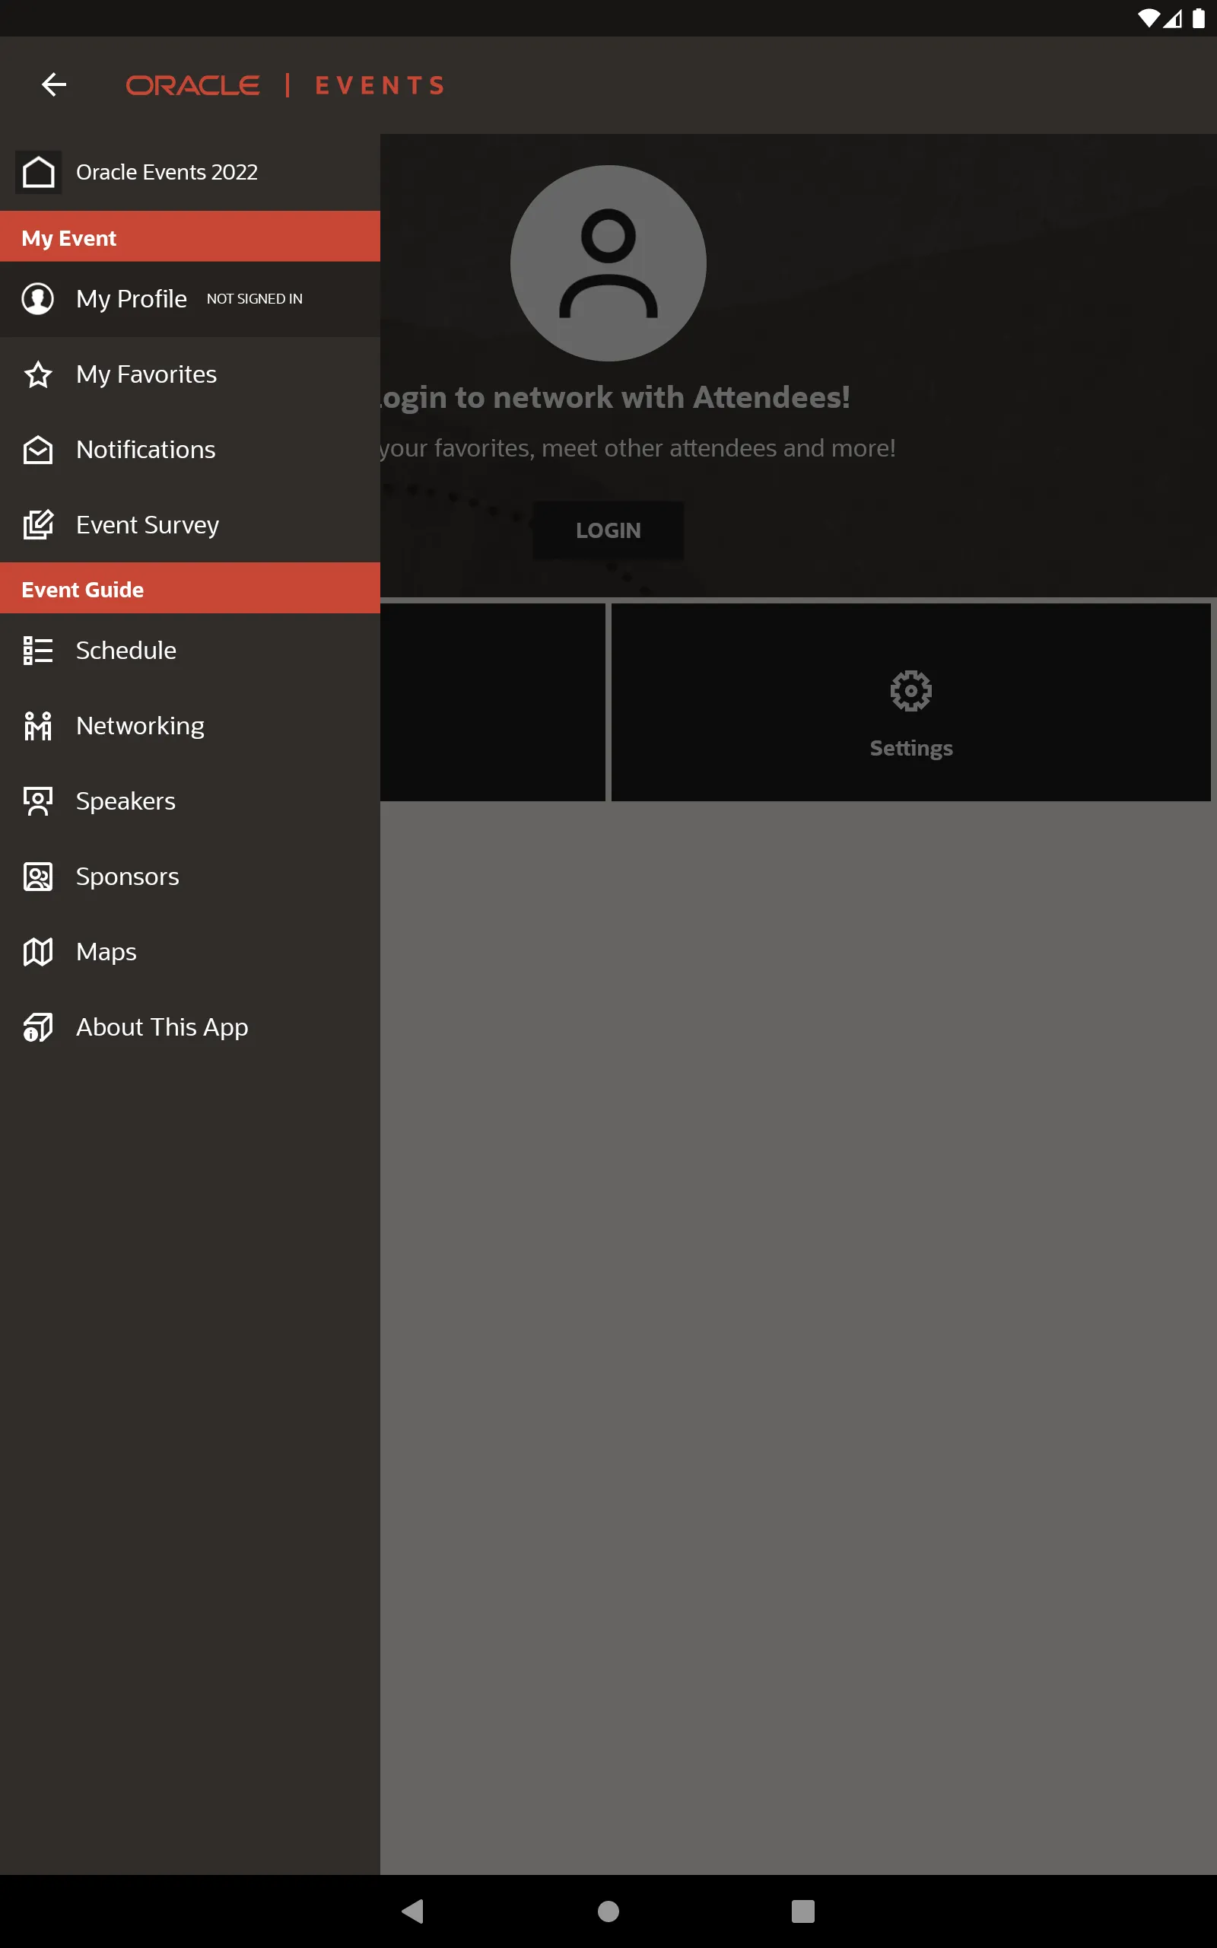Open My Profile menu item
The height and width of the screenshot is (1948, 1217).
[x=190, y=298]
